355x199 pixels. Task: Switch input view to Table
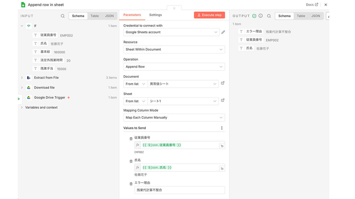(x=95, y=16)
